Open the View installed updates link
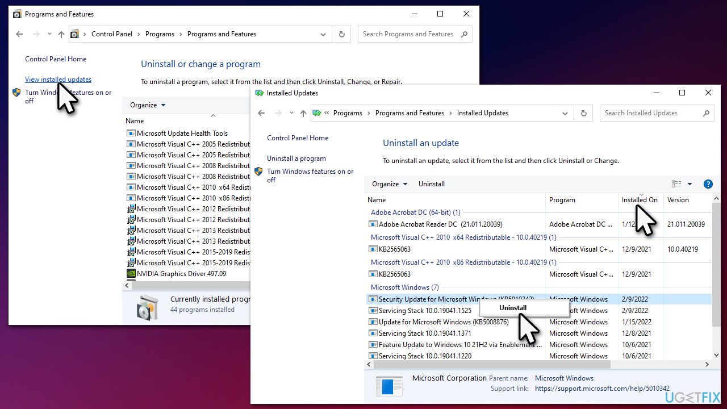 click(x=58, y=79)
